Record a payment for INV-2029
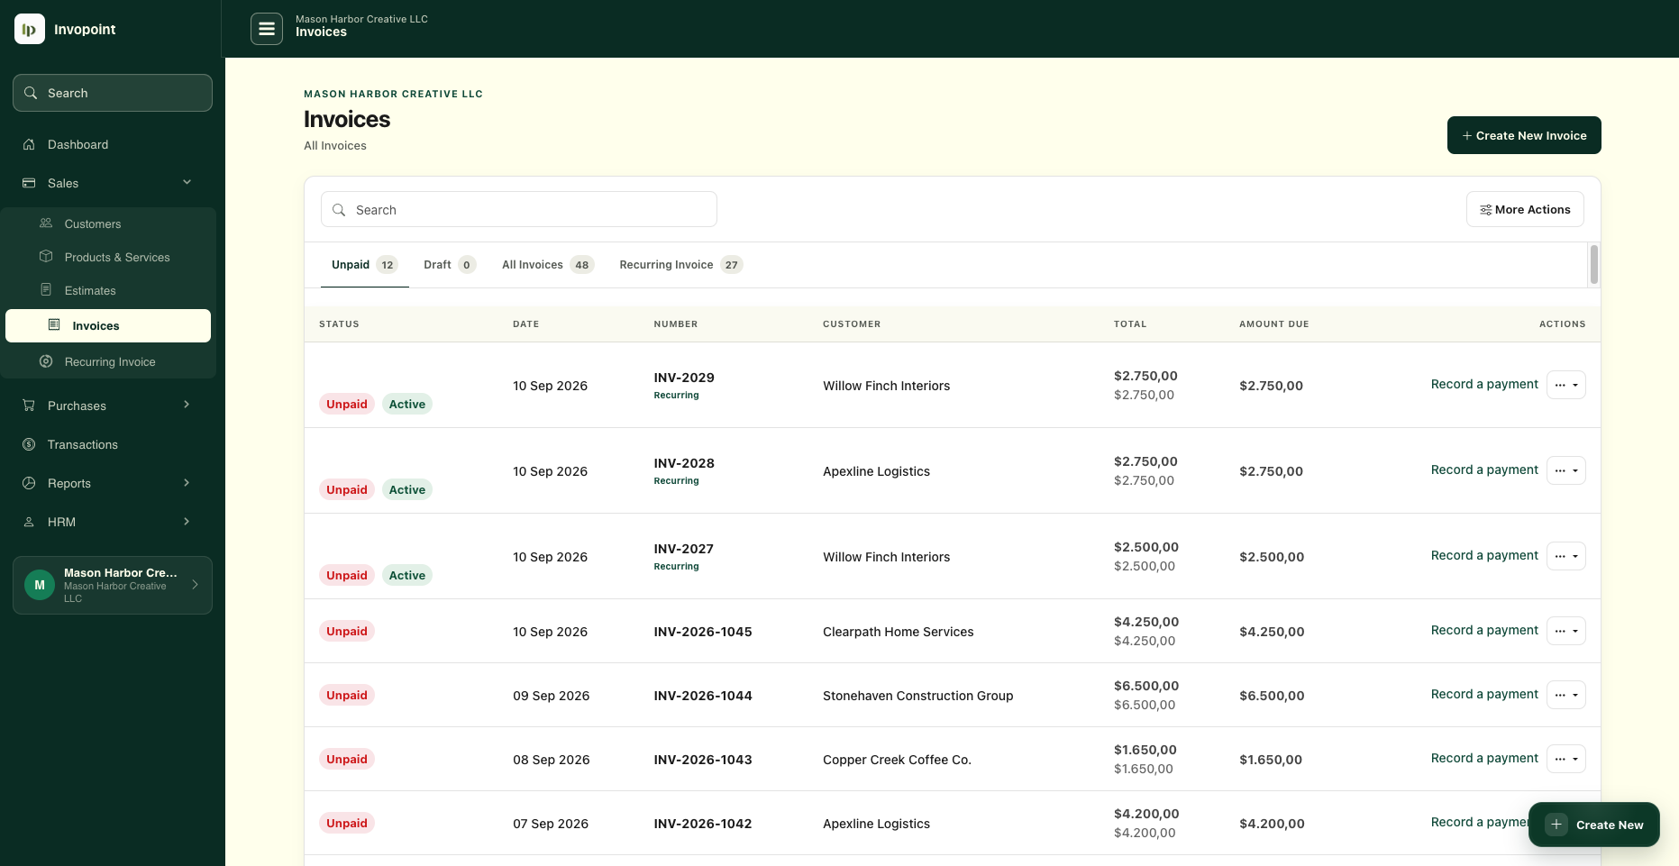The image size is (1679, 866). coord(1484,384)
